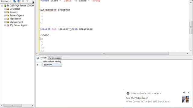Select the Replication label
193x108 pixels.
15,19
